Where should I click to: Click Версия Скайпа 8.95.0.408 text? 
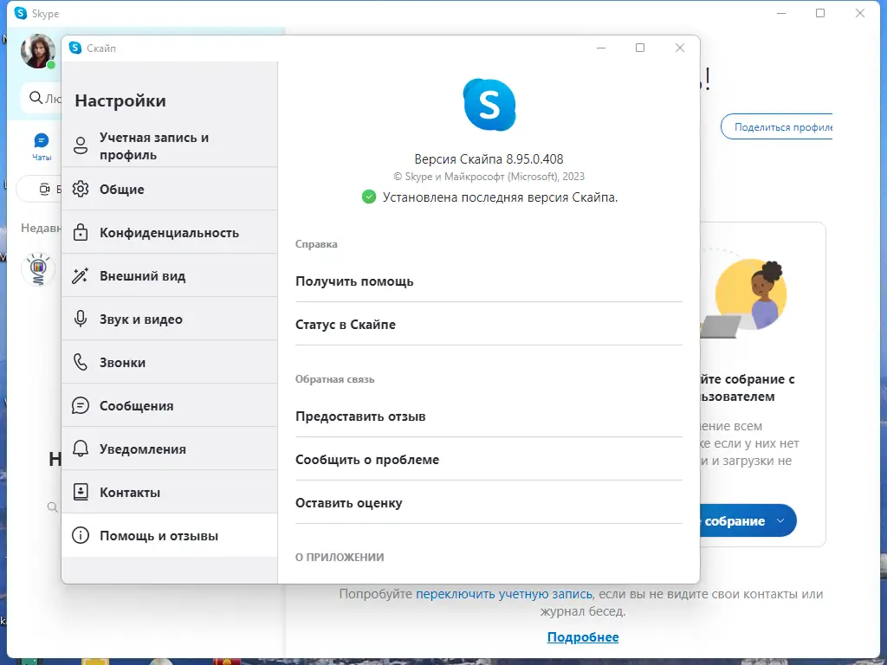coord(489,159)
